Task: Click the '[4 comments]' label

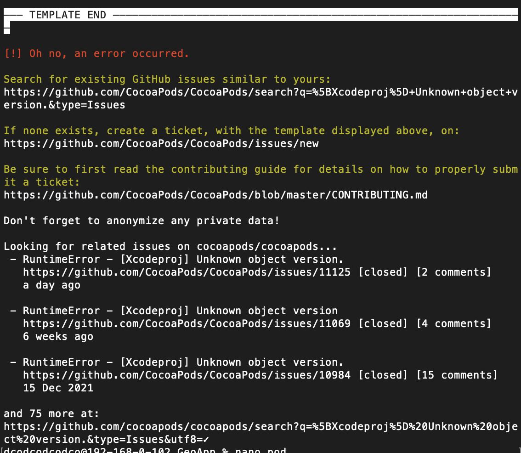Action: click(x=453, y=324)
